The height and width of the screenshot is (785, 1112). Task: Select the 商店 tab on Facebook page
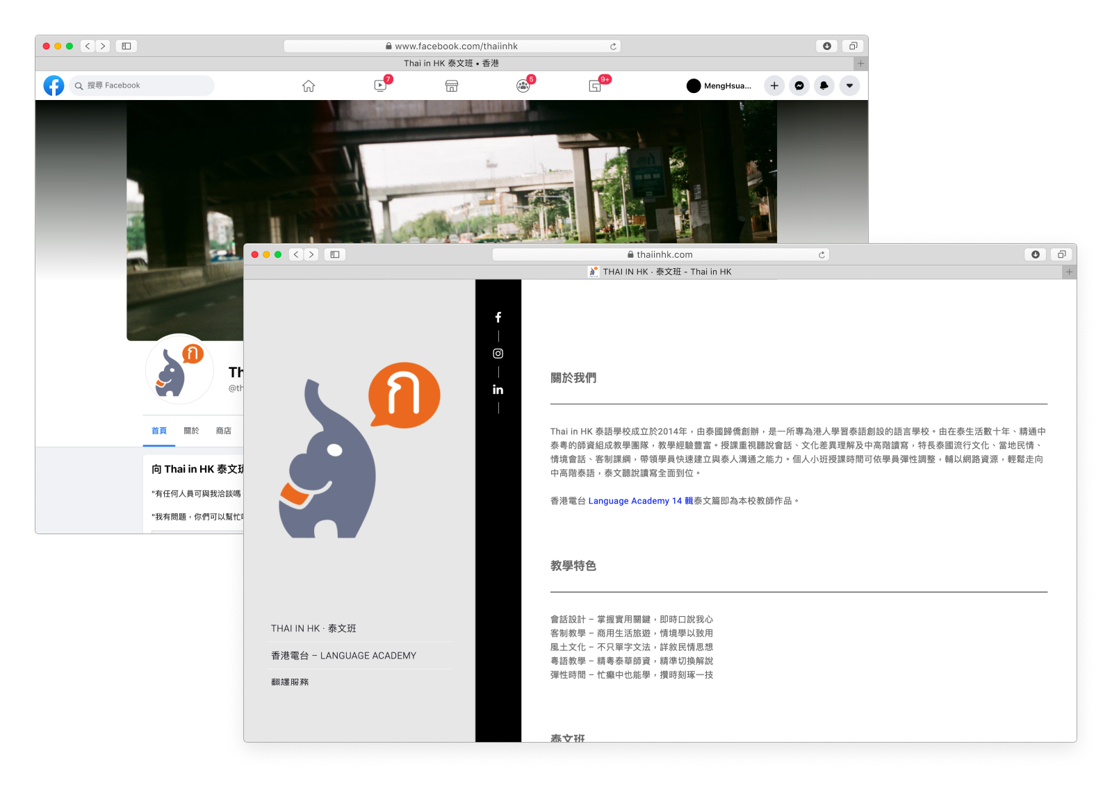tap(224, 431)
